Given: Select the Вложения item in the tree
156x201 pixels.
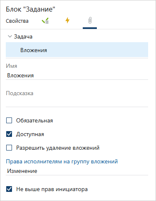Looking at the screenshot, I should [77, 50].
